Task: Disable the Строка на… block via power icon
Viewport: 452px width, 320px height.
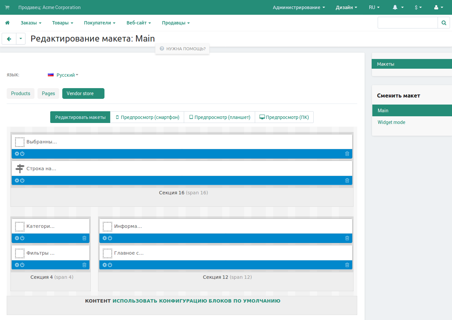Action: click(22, 181)
